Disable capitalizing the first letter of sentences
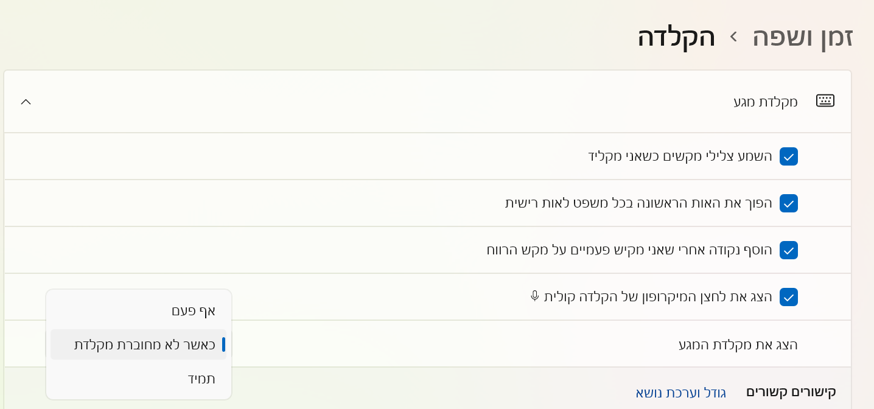The width and height of the screenshot is (874, 409). 789,203
